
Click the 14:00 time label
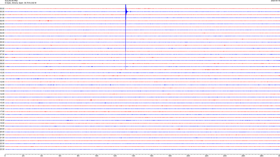[x=2, y=94]
